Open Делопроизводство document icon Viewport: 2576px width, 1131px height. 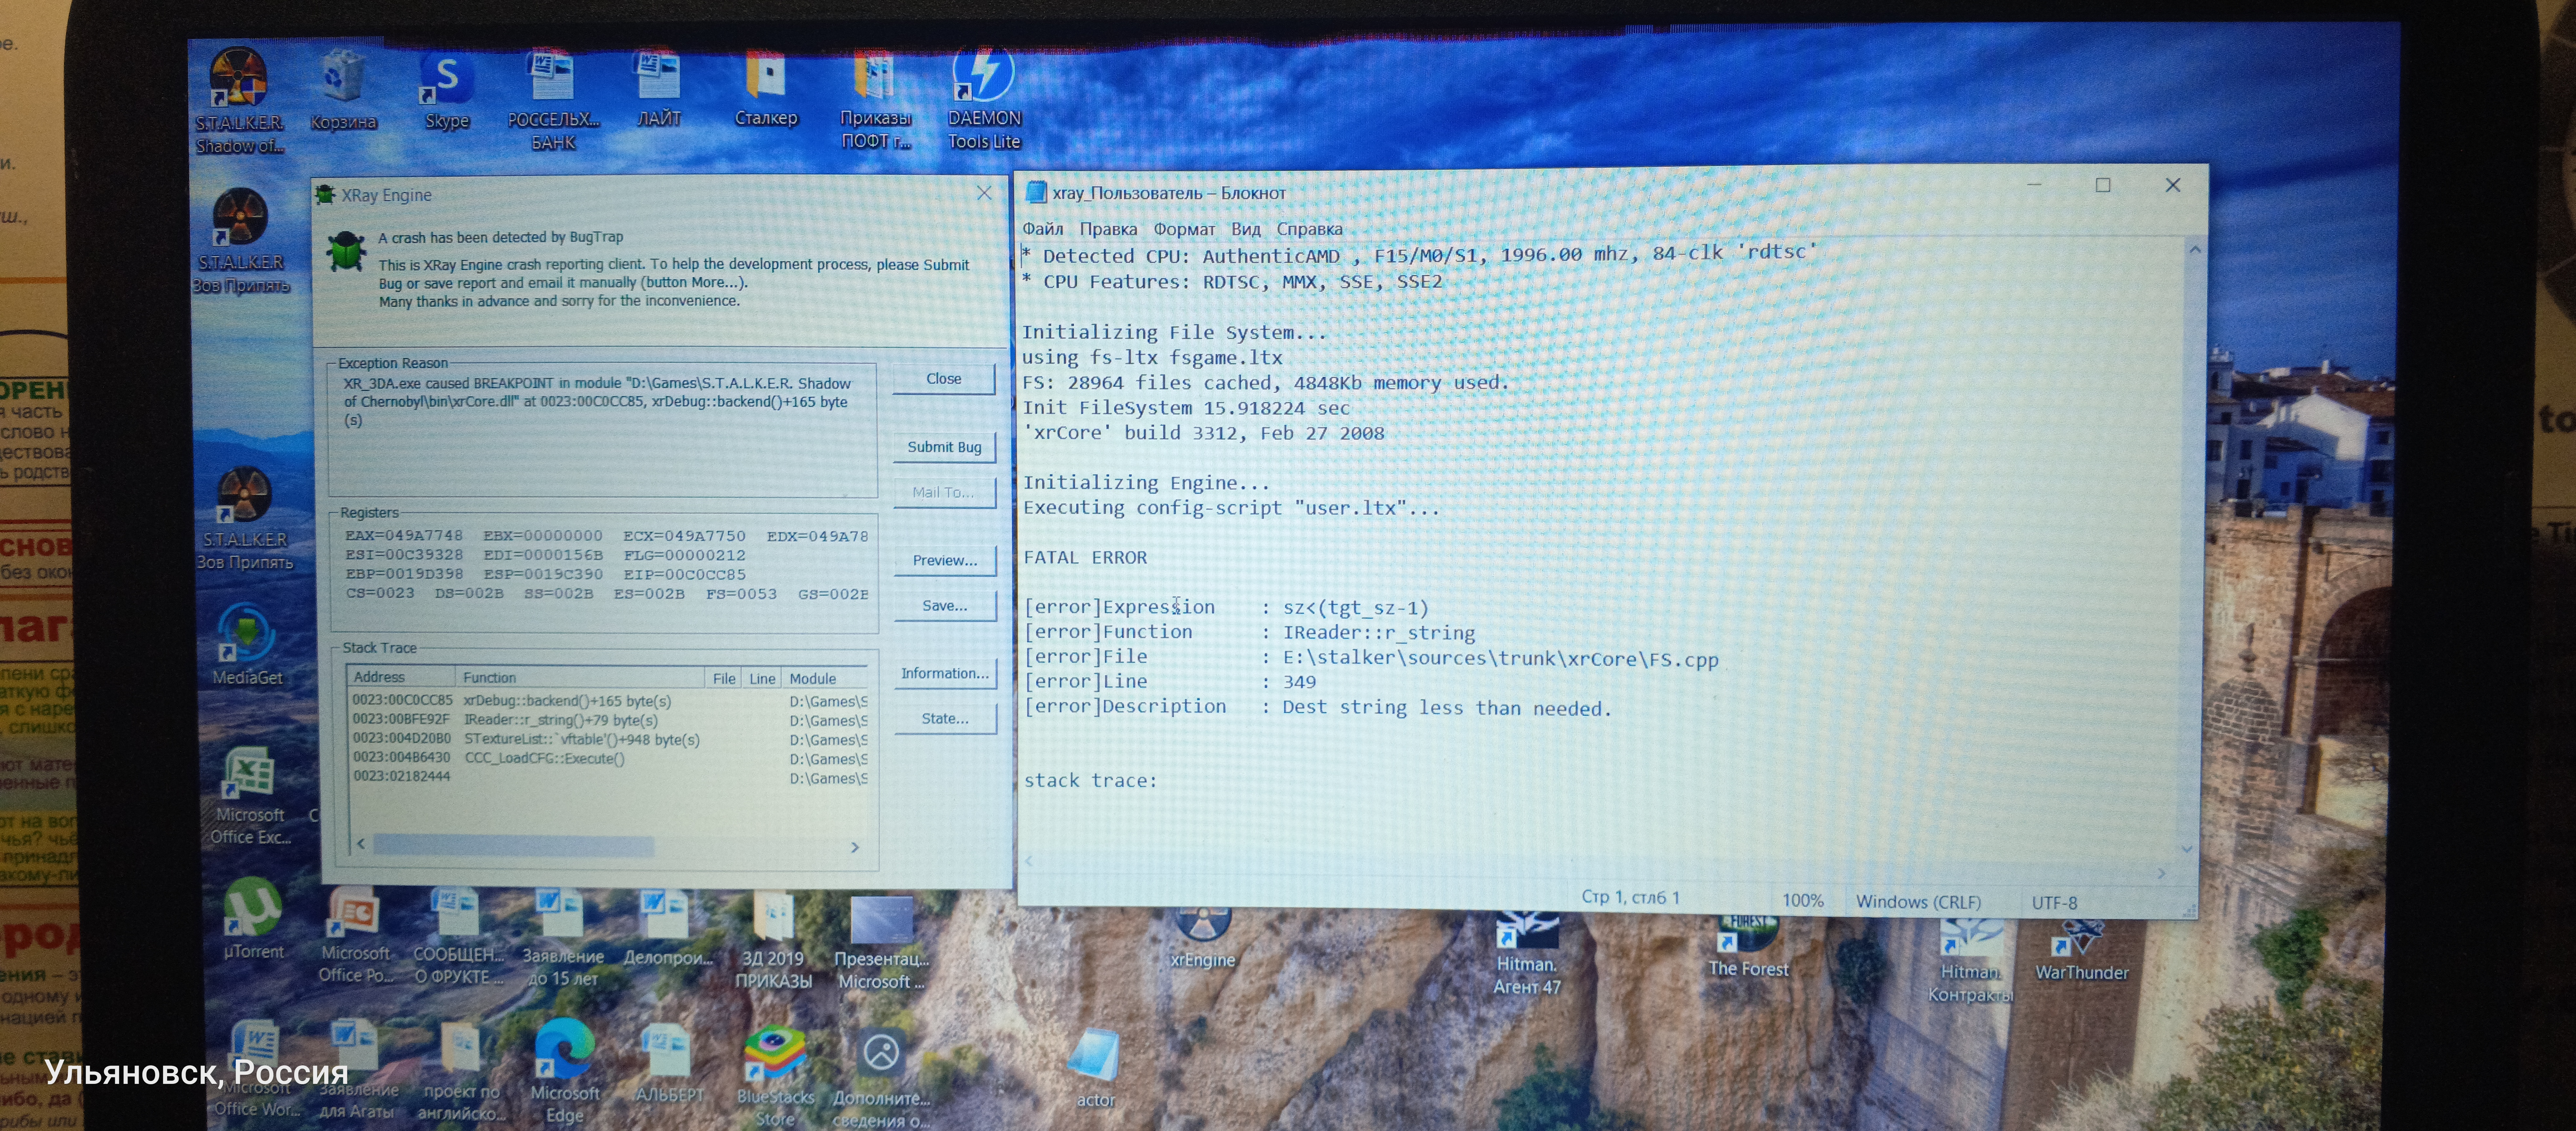pos(667,928)
